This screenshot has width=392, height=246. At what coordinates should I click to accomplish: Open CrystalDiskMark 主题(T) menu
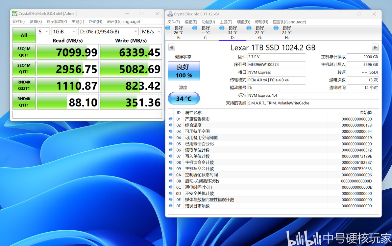point(78,21)
